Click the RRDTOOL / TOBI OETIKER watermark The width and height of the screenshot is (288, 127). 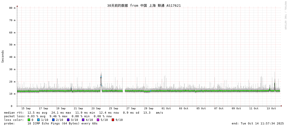click(285, 15)
